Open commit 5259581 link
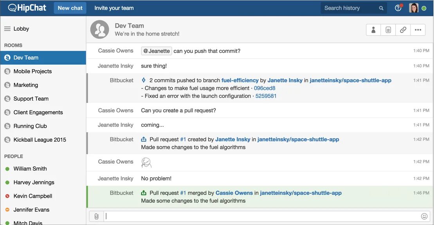The width and height of the screenshot is (434, 225). coord(266,96)
